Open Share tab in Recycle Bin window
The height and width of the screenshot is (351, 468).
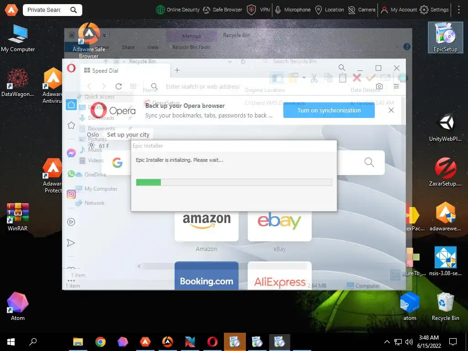(x=128, y=47)
